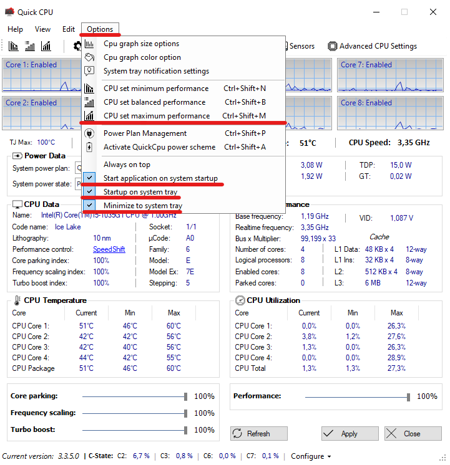The height and width of the screenshot is (465, 450).
Task: Click the gear settings toolbar icon
Action: click(77, 46)
